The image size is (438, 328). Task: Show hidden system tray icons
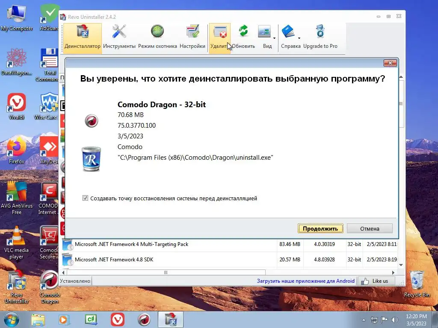tap(364, 320)
